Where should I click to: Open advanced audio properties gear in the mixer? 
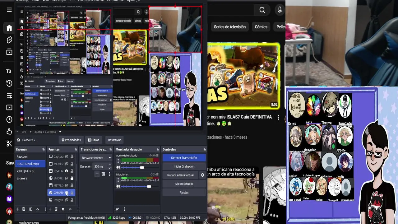tap(117, 209)
